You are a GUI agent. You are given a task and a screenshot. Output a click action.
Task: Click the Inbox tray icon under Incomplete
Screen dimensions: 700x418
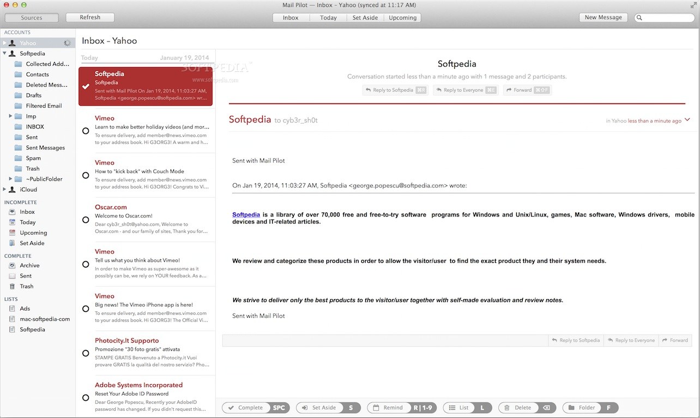click(x=12, y=212)
